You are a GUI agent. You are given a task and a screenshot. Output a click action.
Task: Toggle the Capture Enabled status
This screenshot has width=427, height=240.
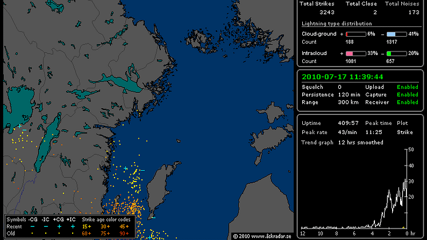coord(408,95)
